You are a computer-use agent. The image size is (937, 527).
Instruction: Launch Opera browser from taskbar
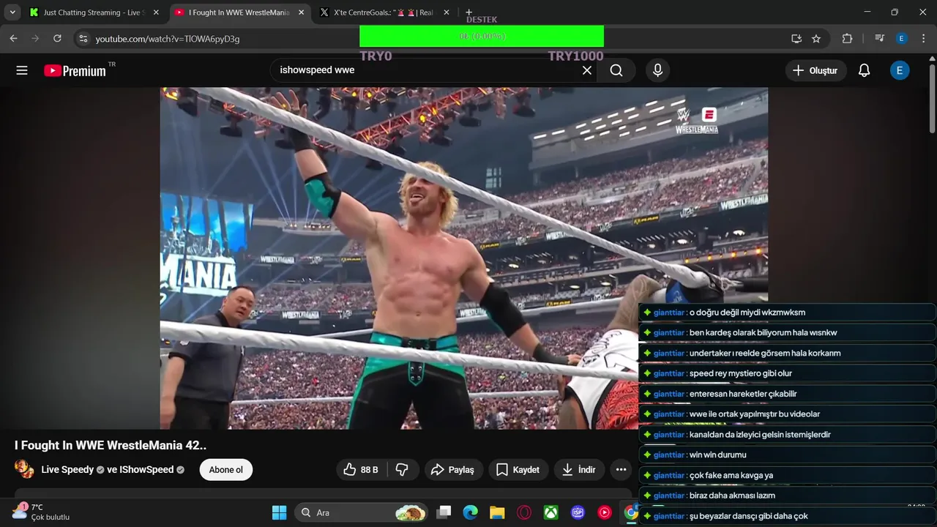click(524, 512)
